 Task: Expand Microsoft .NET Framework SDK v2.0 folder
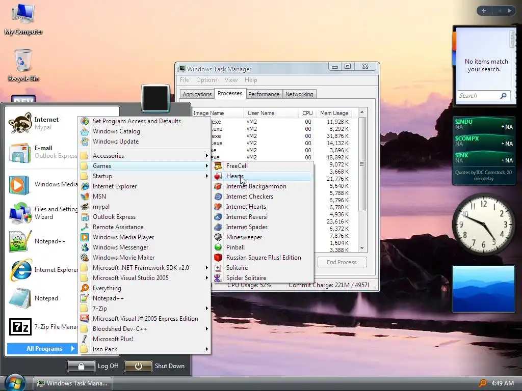tap(144, 268)
